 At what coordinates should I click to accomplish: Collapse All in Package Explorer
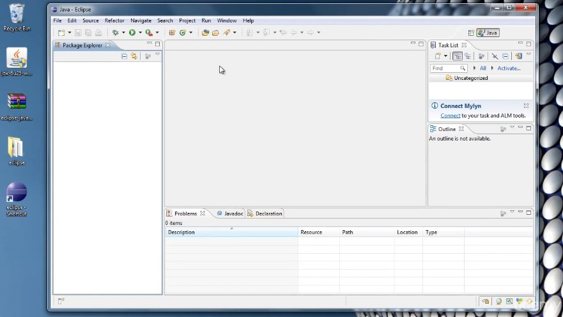[124, 56]
